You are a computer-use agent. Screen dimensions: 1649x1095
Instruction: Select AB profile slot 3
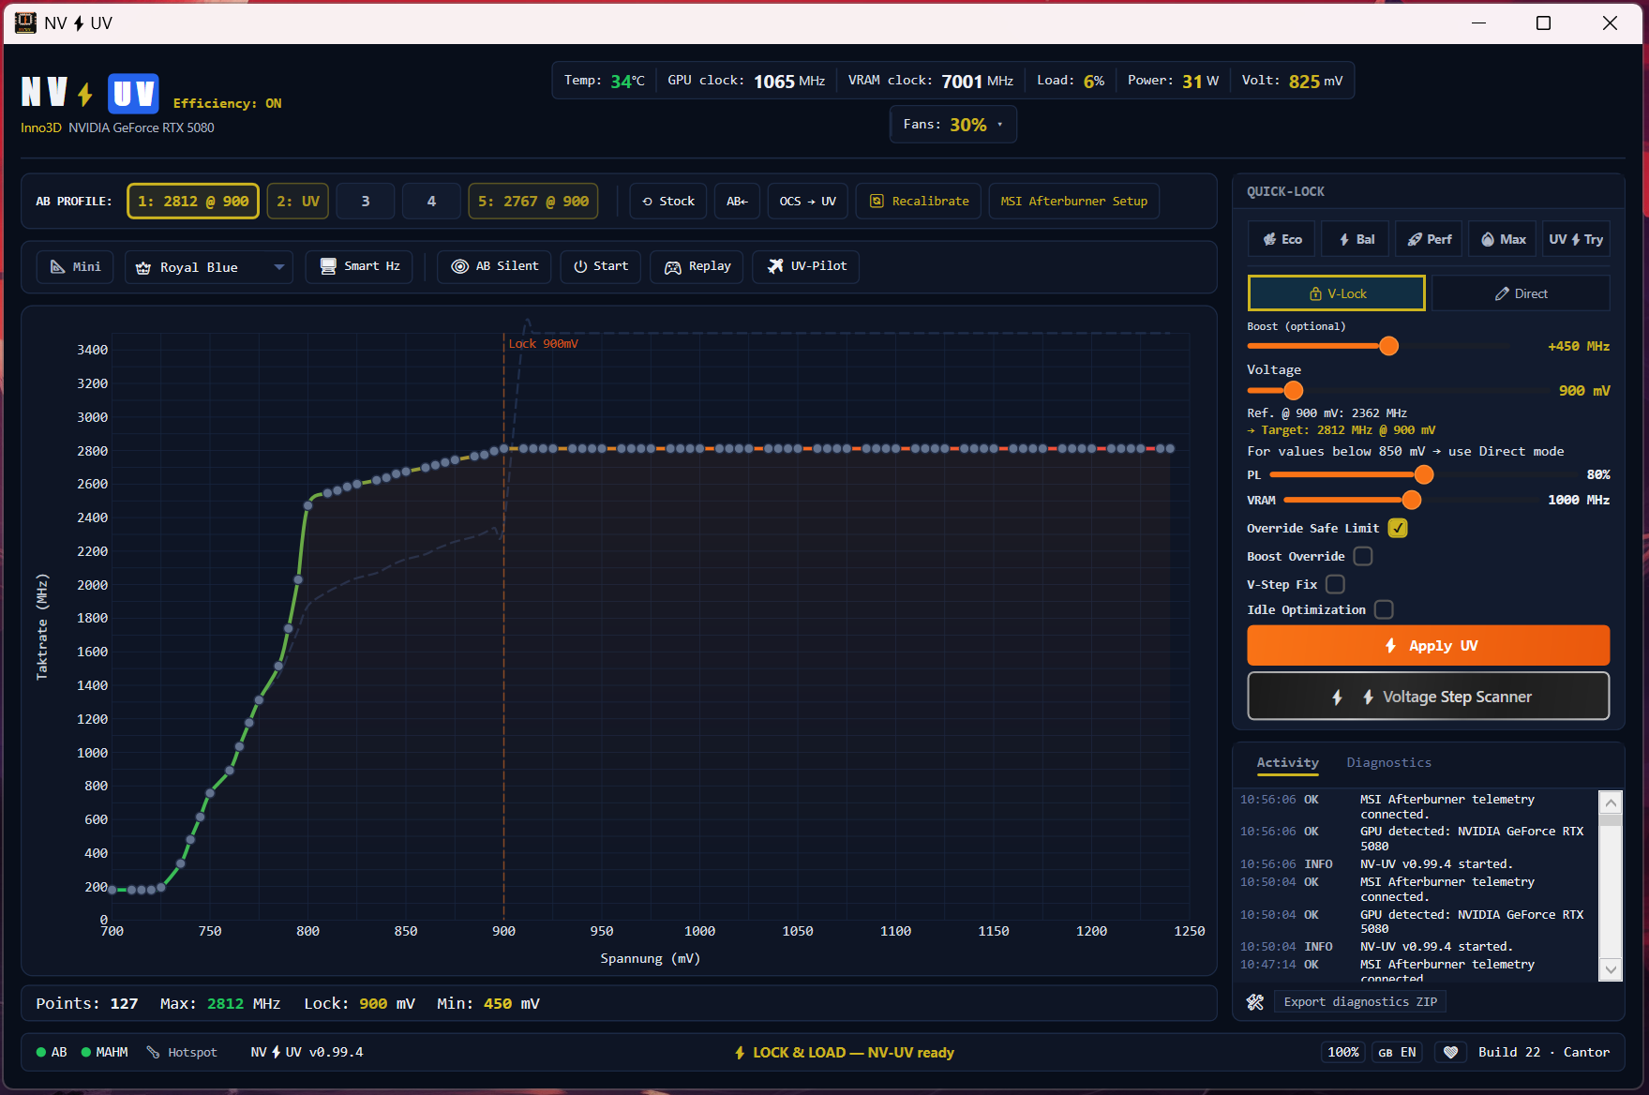click(x=366, y=202)
